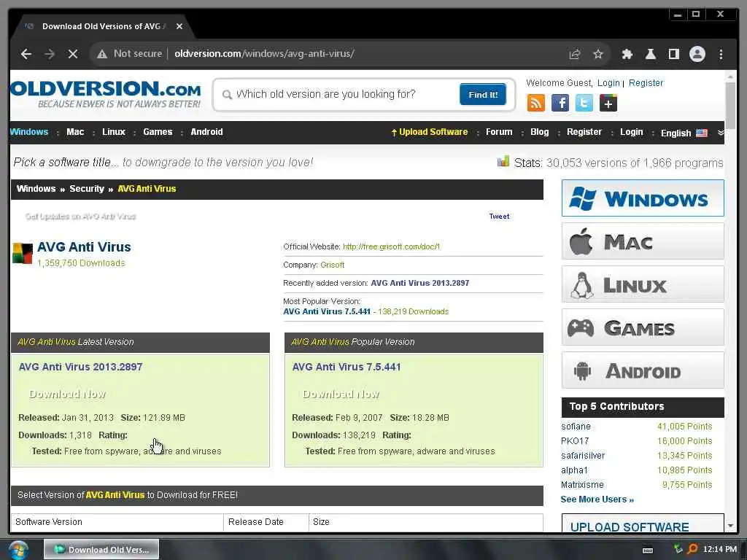Click the flask Chrome Labs icon

click(650, 54)
